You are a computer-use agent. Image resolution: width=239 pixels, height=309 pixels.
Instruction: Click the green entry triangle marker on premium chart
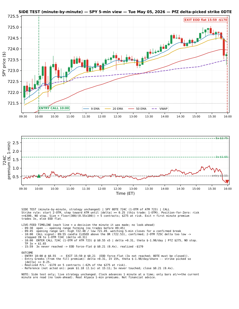click(39, 176)
